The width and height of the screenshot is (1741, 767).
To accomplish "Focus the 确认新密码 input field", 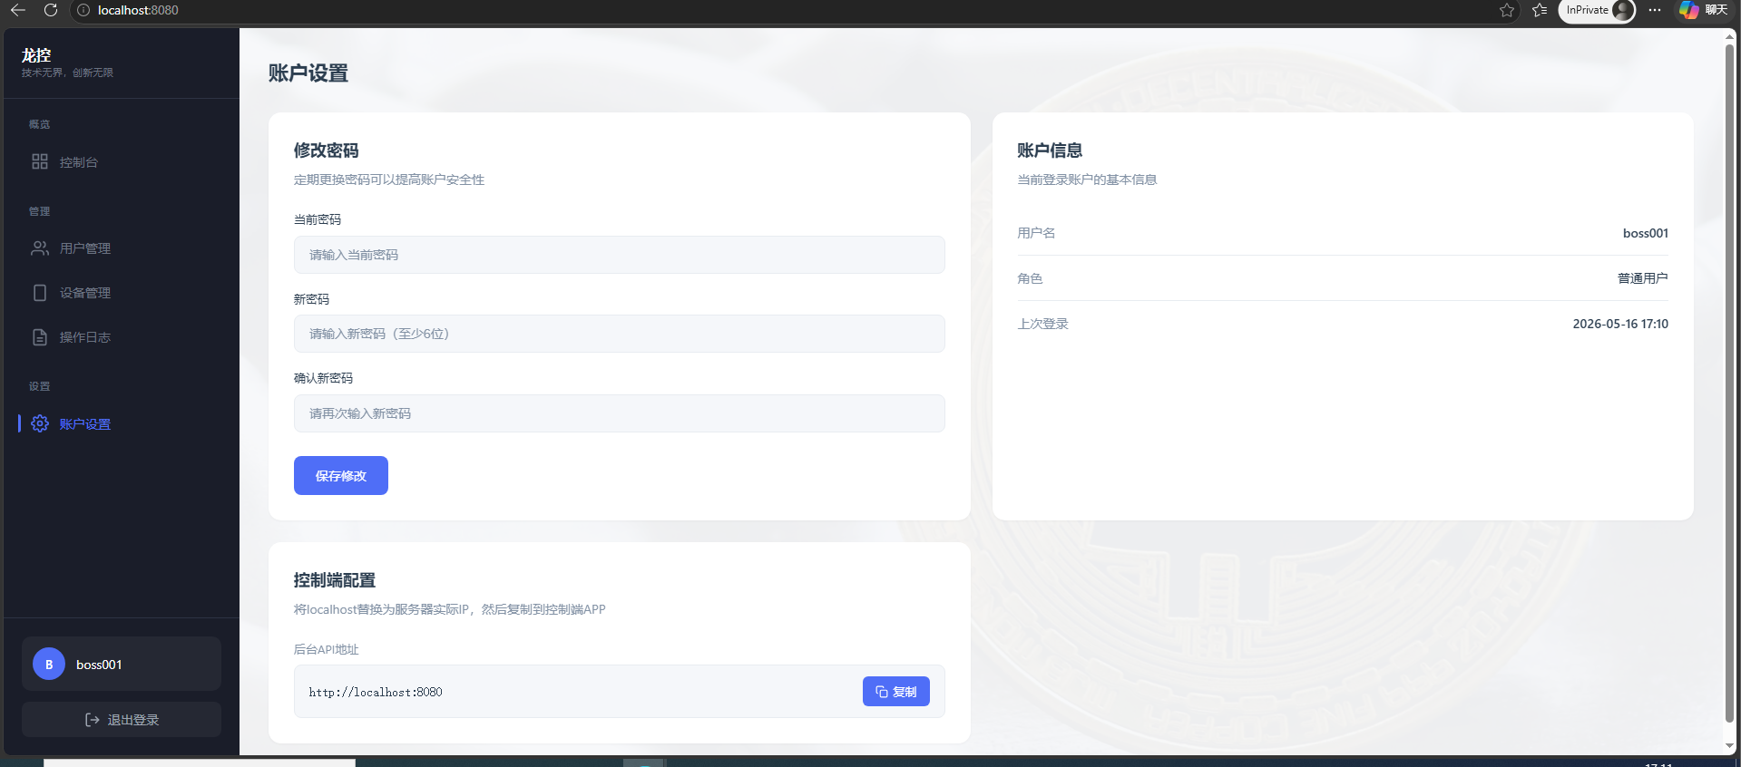I will coord(620,413).
